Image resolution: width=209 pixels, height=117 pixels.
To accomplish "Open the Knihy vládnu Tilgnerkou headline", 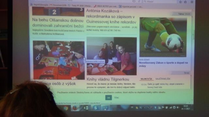I will 108,79.
